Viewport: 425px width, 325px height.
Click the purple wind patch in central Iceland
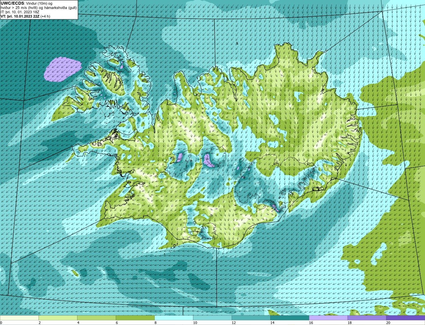[x=209, y=160]
